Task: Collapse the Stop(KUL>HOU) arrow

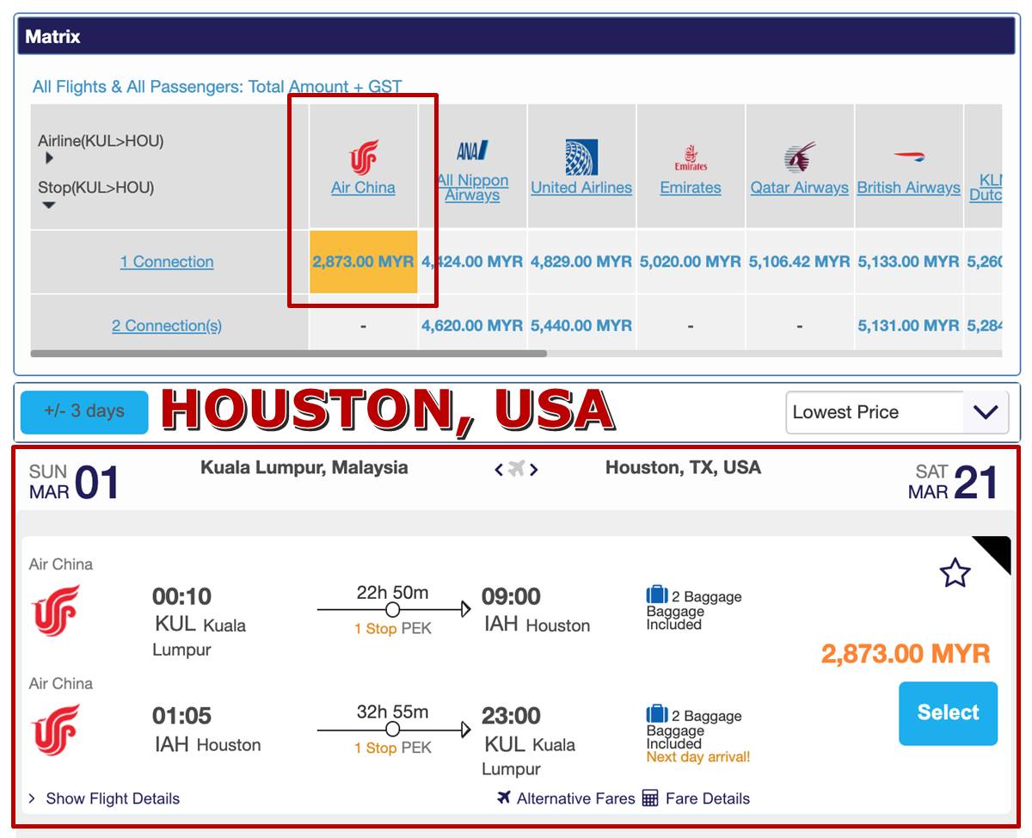Action: click(49, 205)
